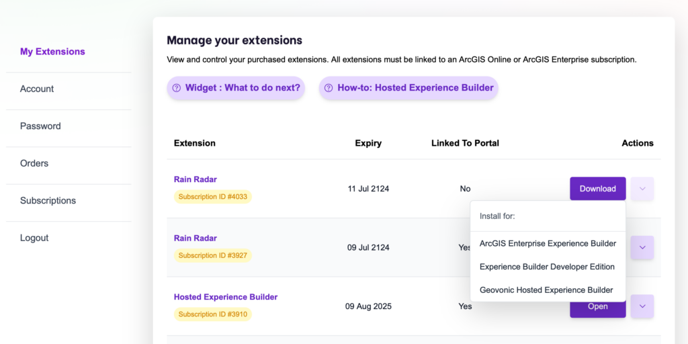The height and width of the screenshot is (344, 688).
Task: Click help icon in Widget pill
Action: click(177, 88)
